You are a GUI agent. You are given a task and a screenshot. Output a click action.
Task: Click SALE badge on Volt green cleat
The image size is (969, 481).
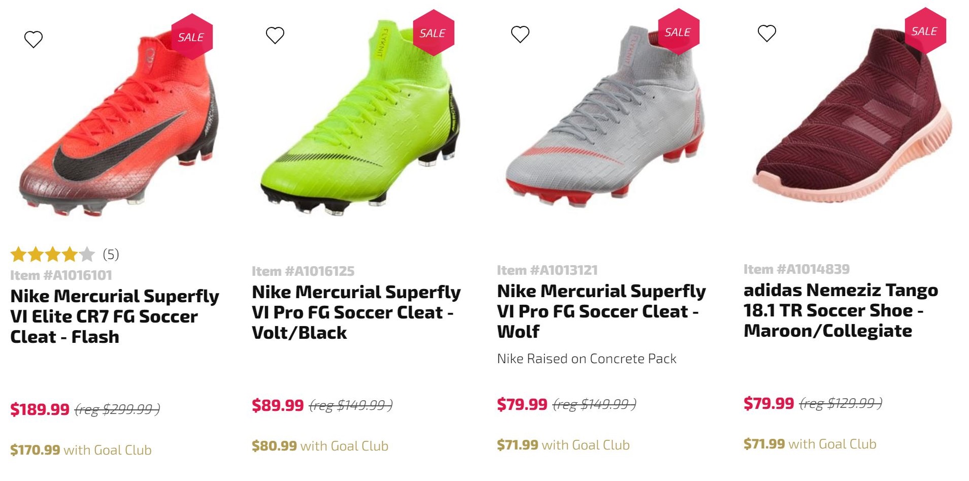433,33
